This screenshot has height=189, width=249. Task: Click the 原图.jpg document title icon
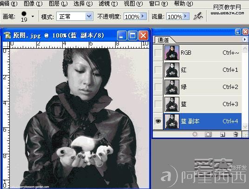click(7, 35)
